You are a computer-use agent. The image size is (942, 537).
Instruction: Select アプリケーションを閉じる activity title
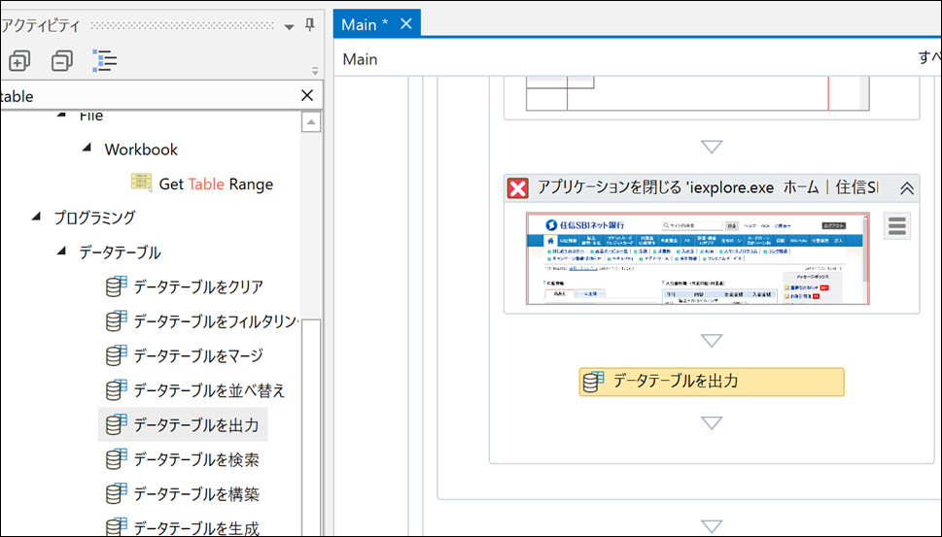[708, 187]
